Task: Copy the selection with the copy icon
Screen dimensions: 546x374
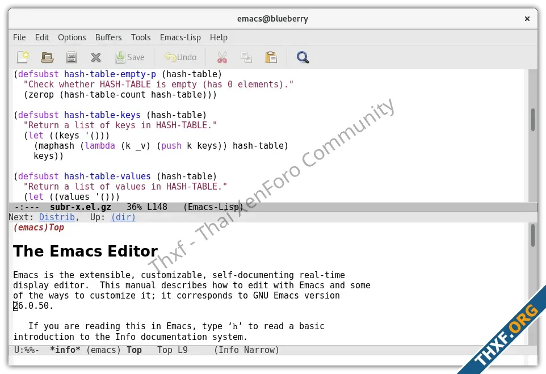Action: [246, 57]
